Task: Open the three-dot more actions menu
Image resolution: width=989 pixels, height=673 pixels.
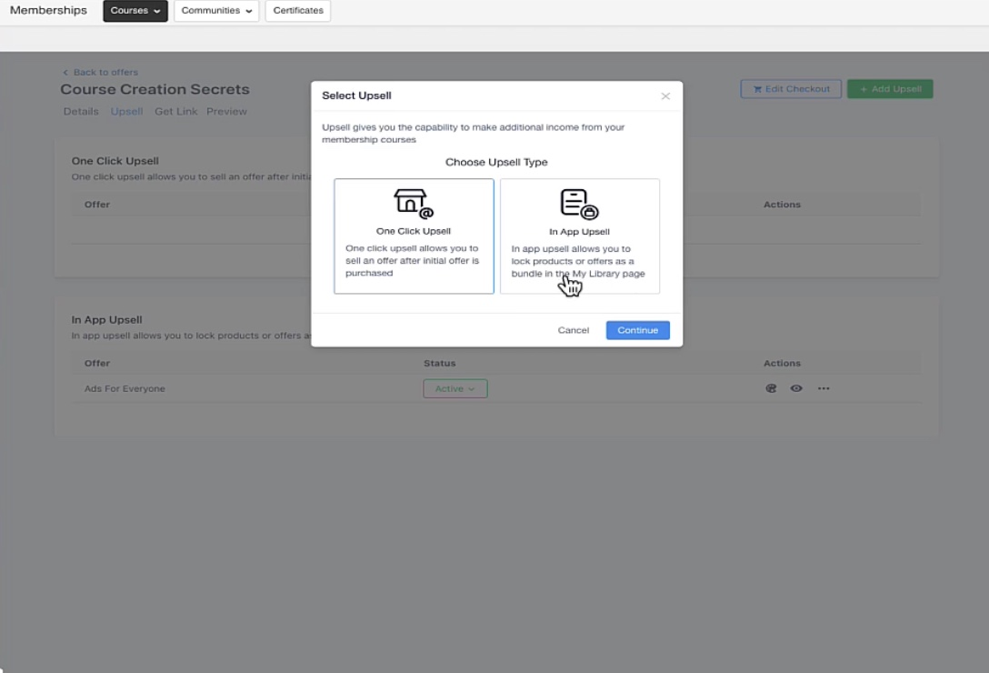Action: point(824,388)
